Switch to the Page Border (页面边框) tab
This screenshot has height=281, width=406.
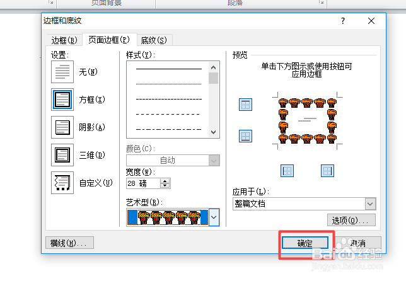109,40
